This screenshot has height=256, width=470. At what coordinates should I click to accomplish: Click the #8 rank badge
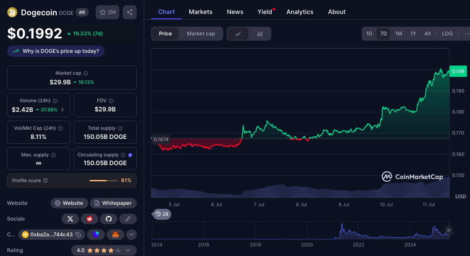tap(82, 12)
